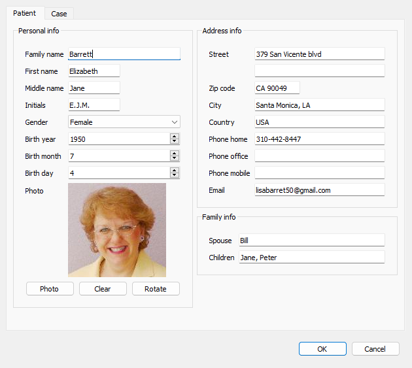The width and height of the screenshot is (412, 368).
Task: Click the patient photo thumbnail
Action: click(x=117, y=230)
